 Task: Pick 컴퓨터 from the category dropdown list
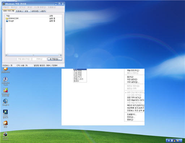[x=80, y=81]
